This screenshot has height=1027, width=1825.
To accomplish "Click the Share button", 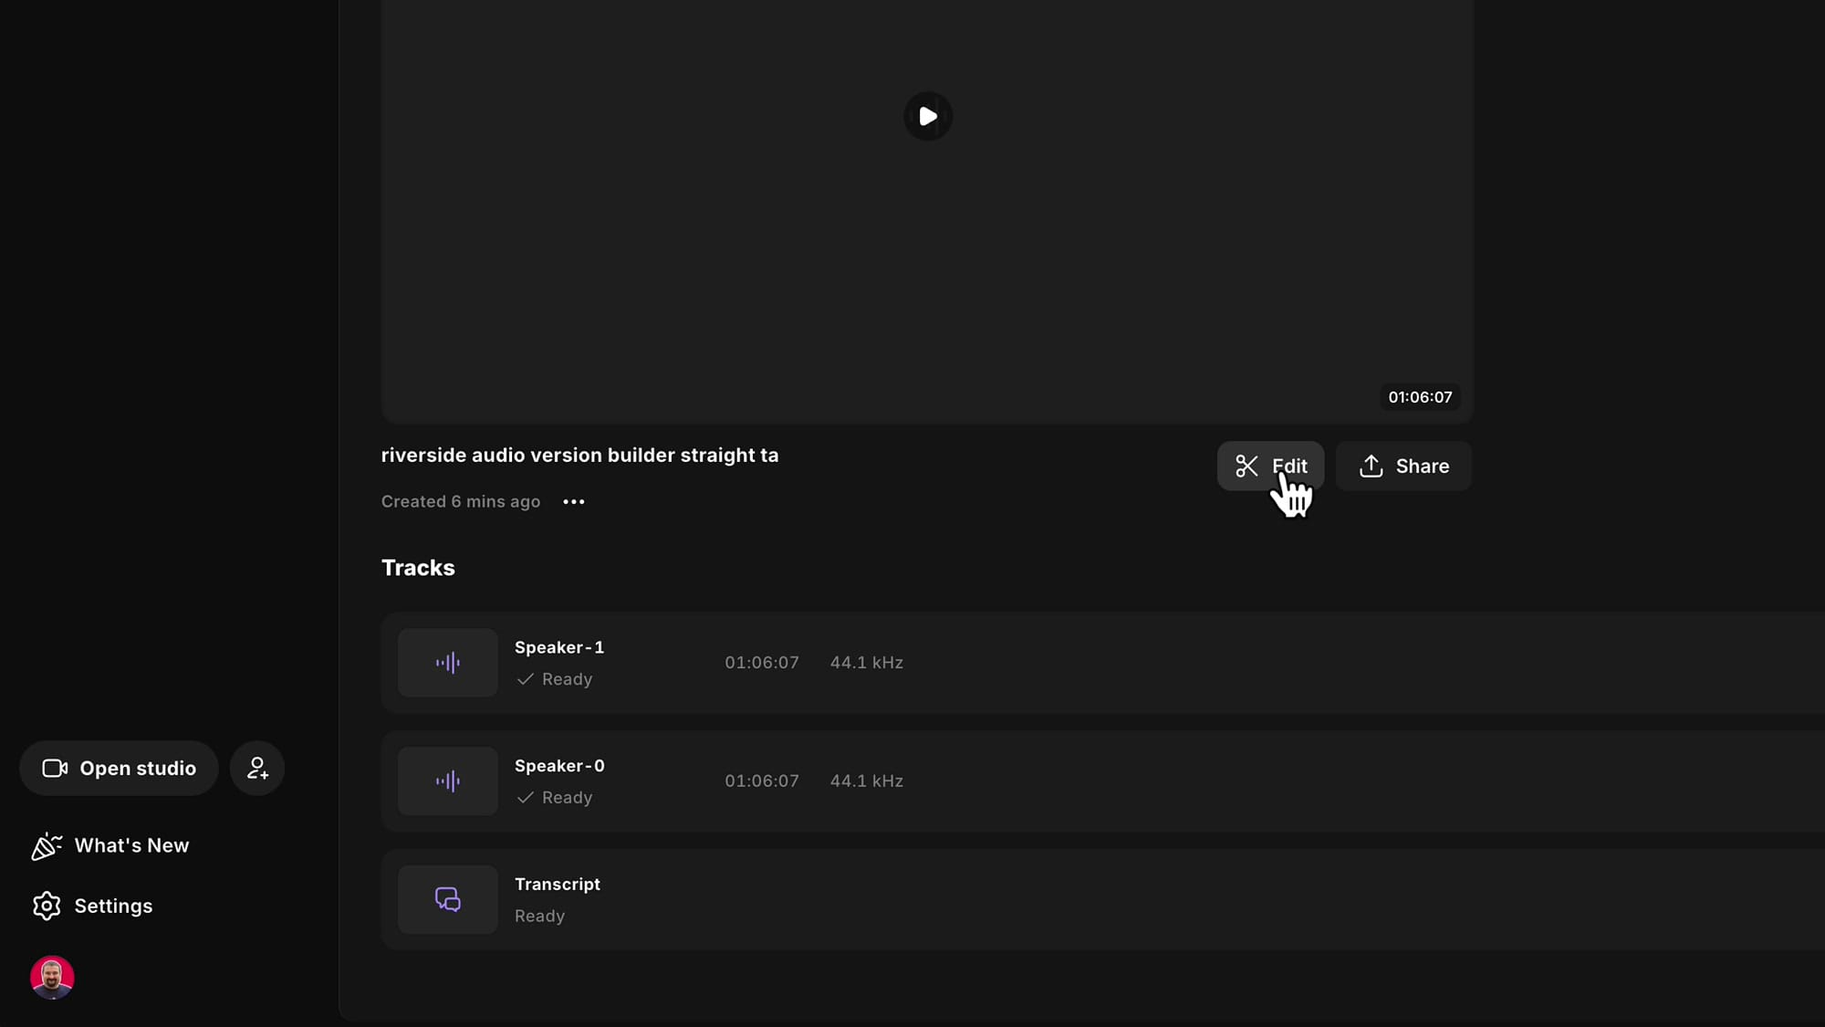I will 1403,466.
